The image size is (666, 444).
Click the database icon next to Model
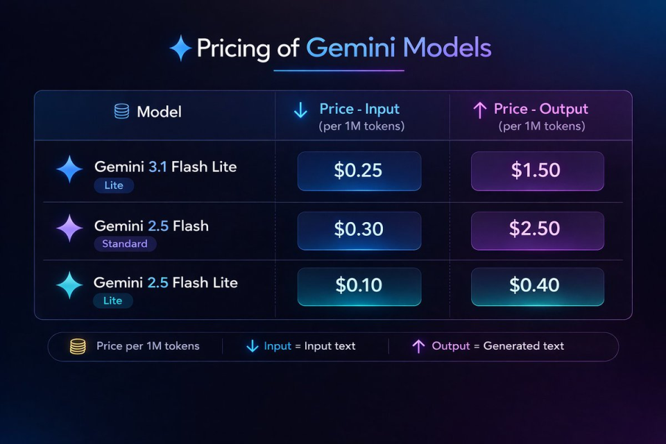click(x=121, y=112)
